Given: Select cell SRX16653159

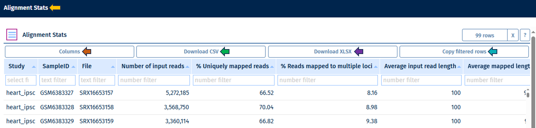Looking at the screenshot, I should (96, 121).
